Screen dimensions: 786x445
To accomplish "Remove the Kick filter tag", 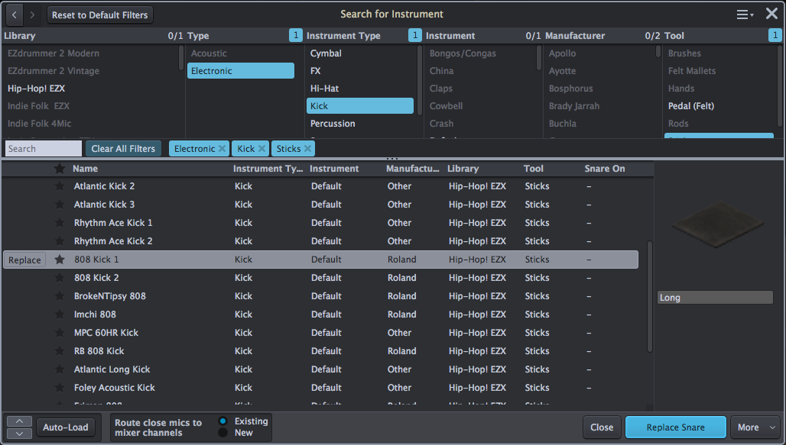I will (x=262, y=148).
